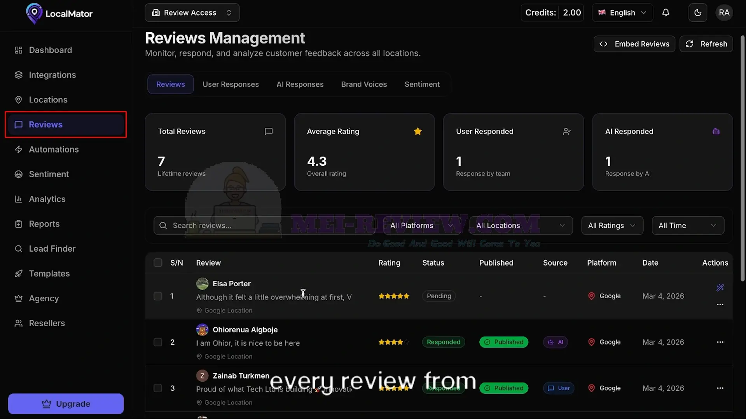Open Integrations in sidebar

(x=66, y=75)
